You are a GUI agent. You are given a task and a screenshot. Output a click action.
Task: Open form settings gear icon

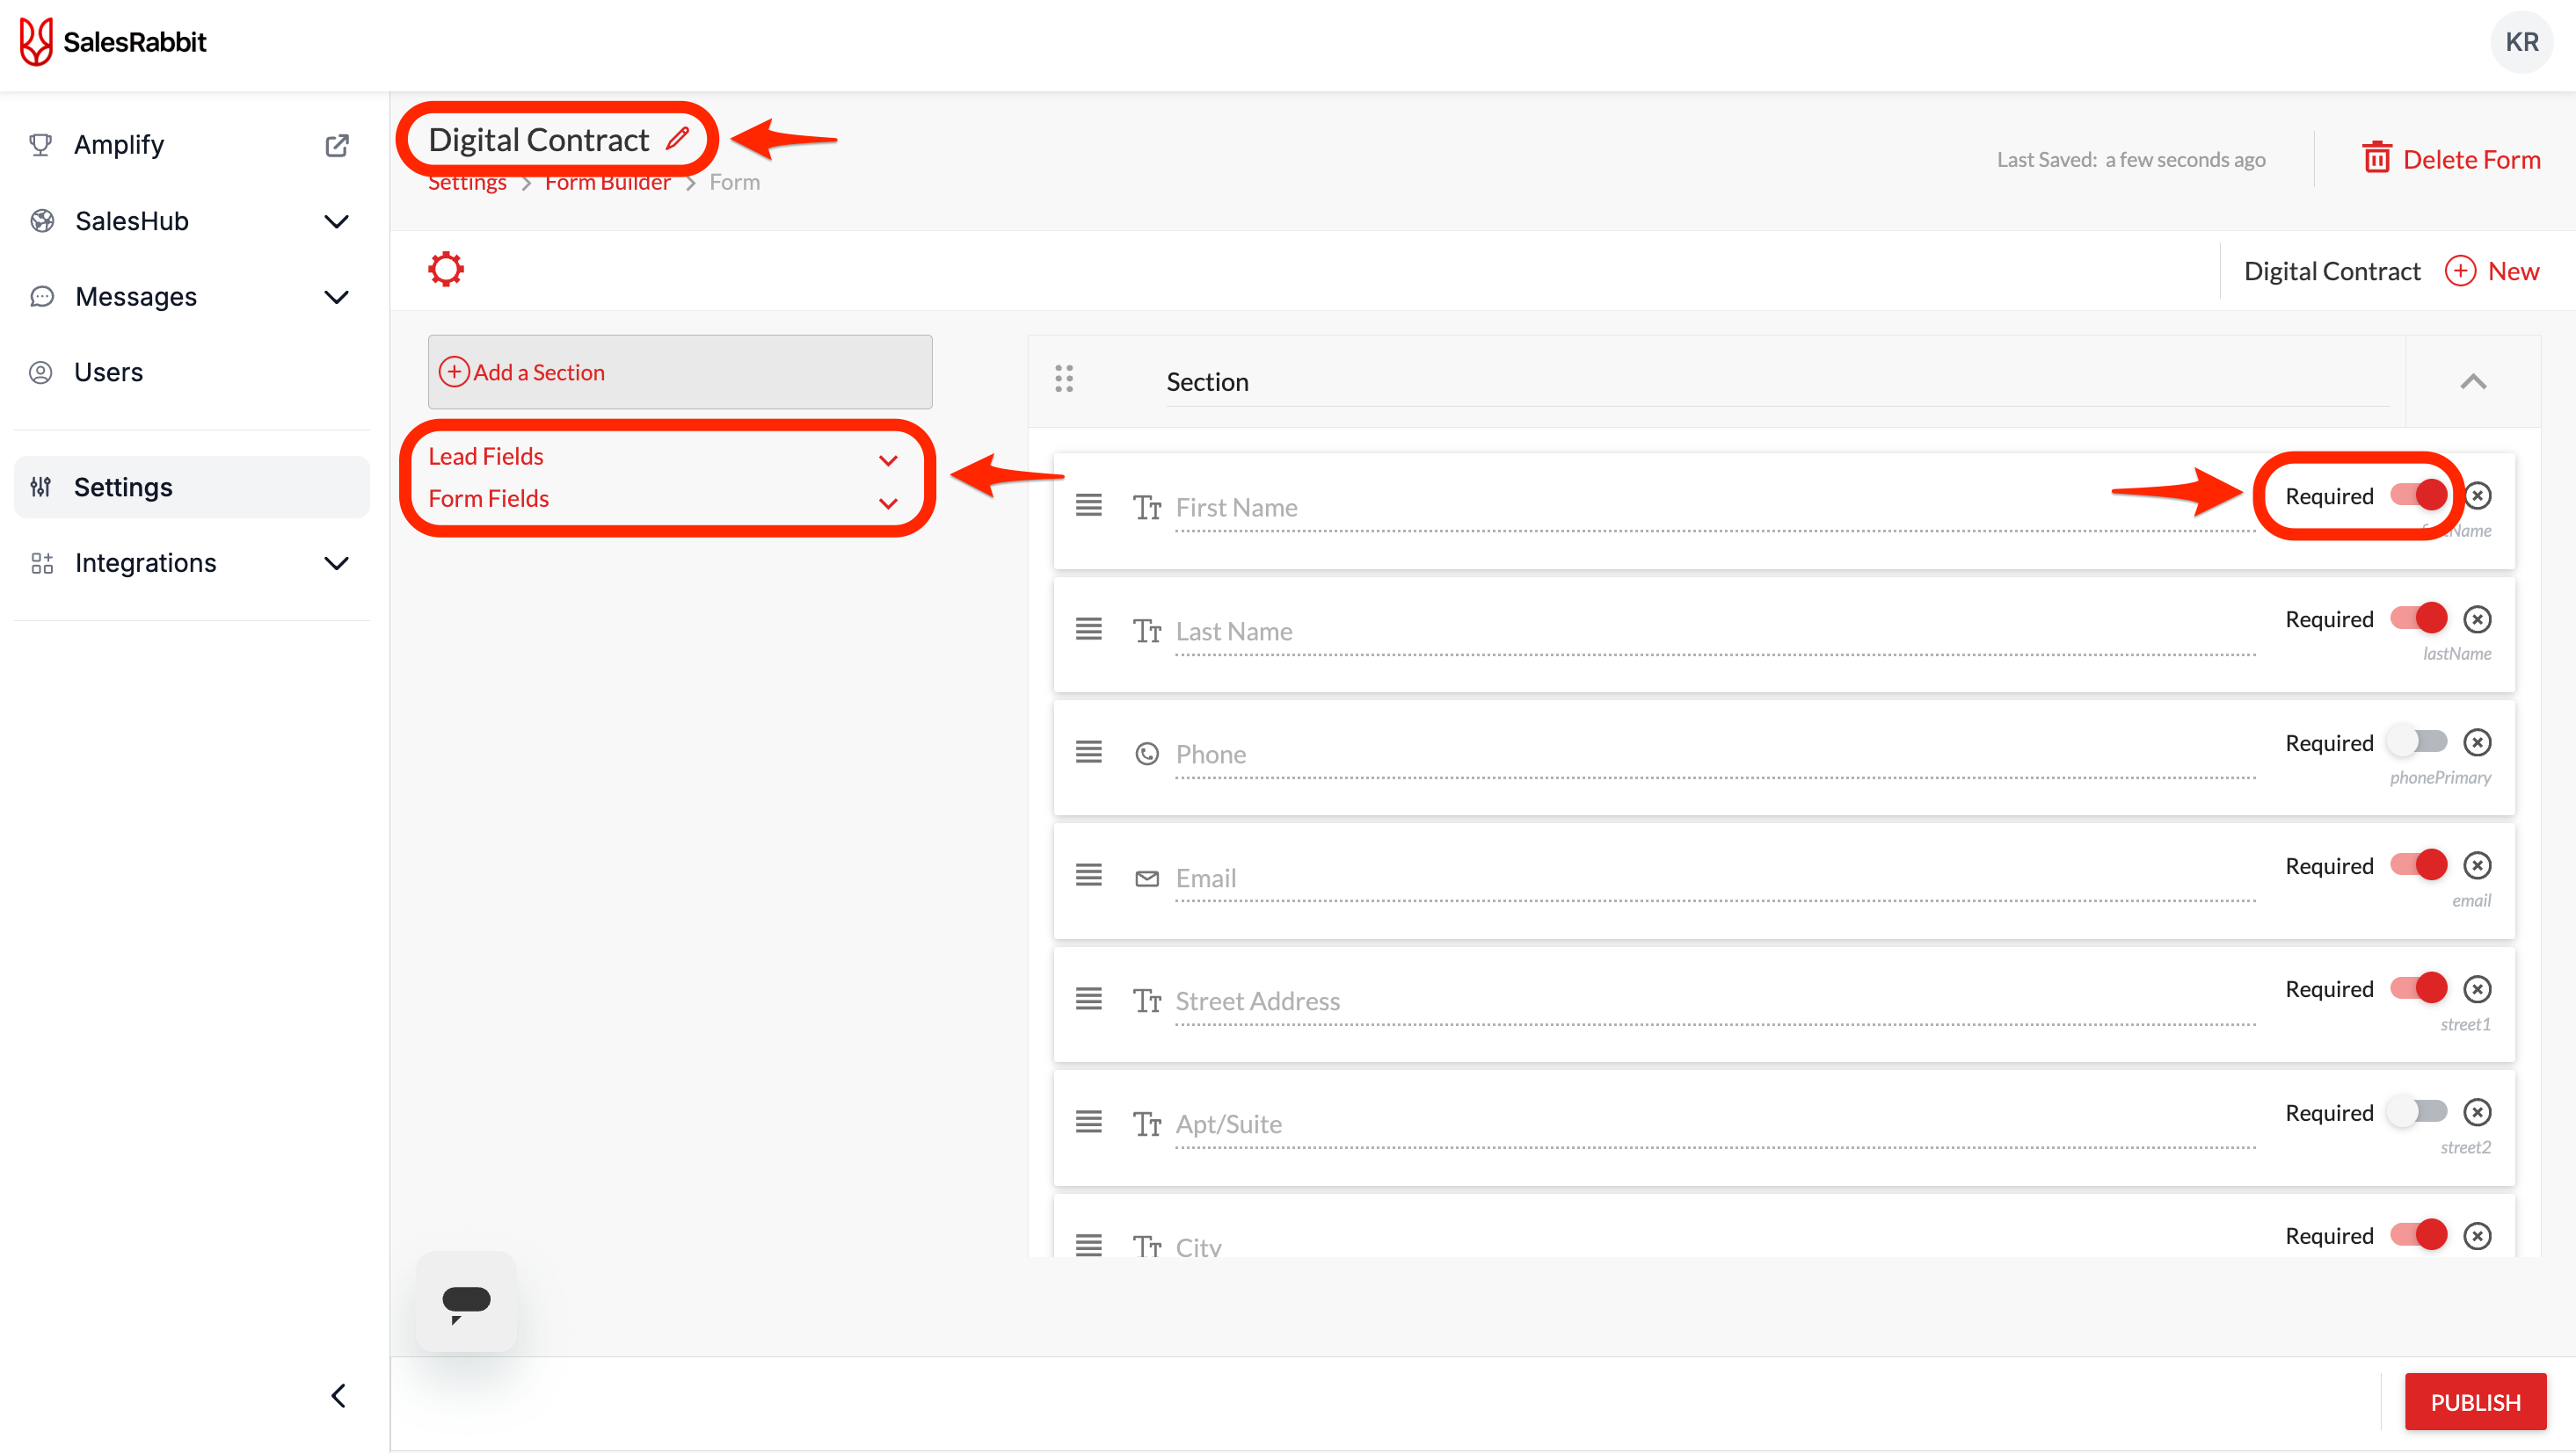pyautogui.click(x=446, y=270)
